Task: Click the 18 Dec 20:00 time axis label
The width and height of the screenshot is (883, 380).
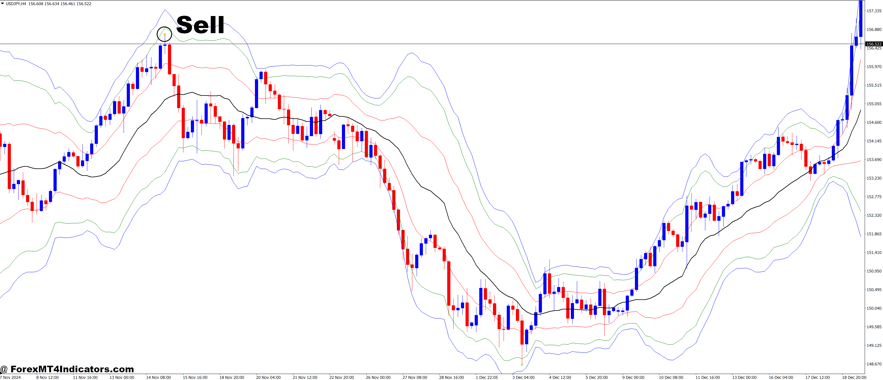Action: tap(854, 377)
